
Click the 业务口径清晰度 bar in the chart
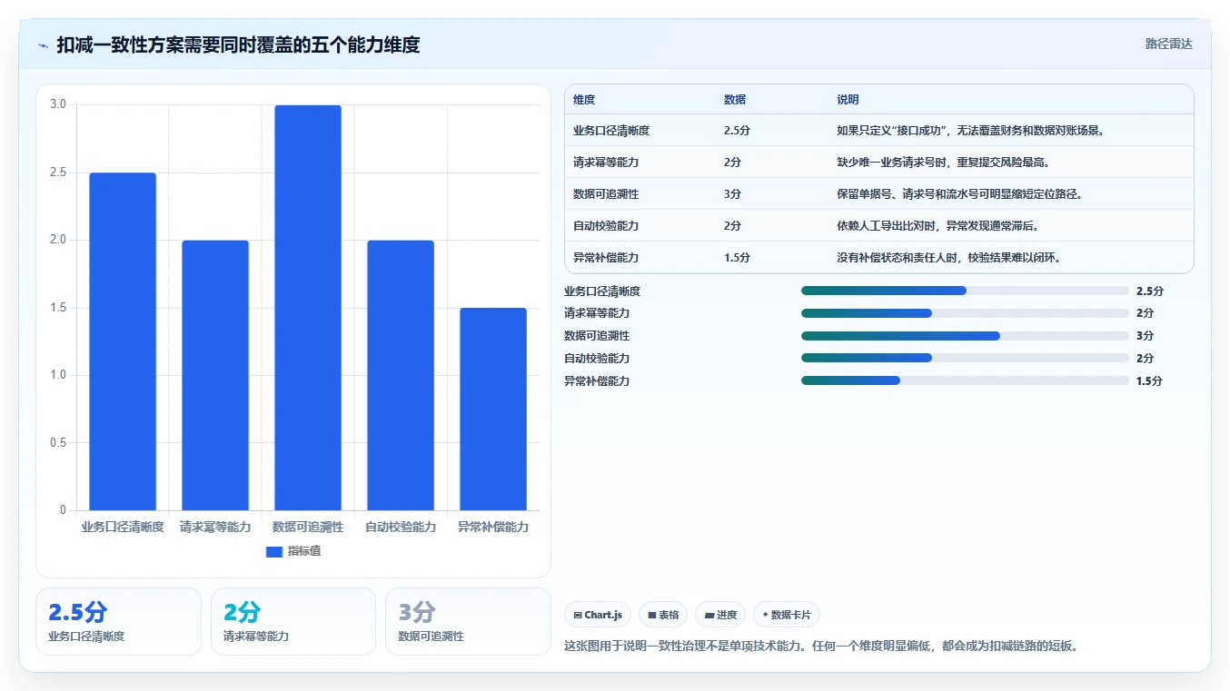click(123, 341)
